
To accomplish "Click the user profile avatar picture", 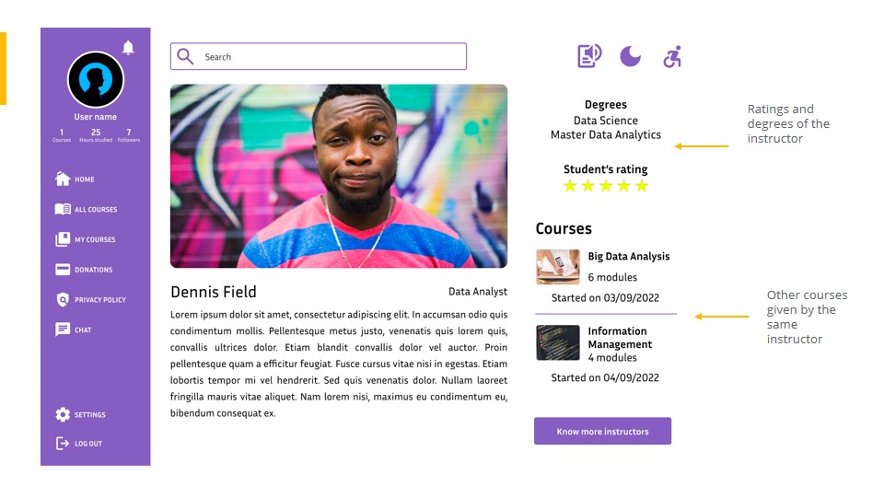I will point(96,80).
